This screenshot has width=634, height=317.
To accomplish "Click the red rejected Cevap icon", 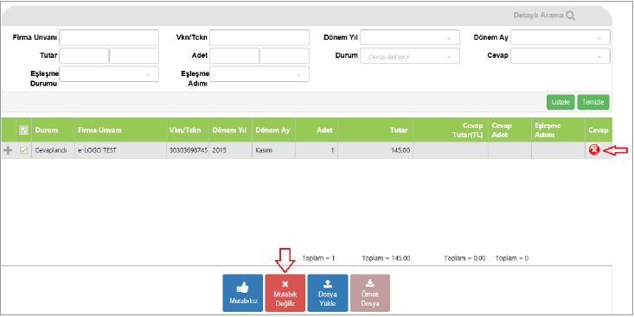I will 594,150.
